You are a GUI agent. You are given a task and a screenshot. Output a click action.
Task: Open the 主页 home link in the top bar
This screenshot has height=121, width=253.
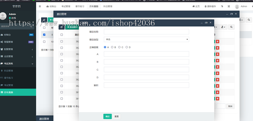coord(196,6)
